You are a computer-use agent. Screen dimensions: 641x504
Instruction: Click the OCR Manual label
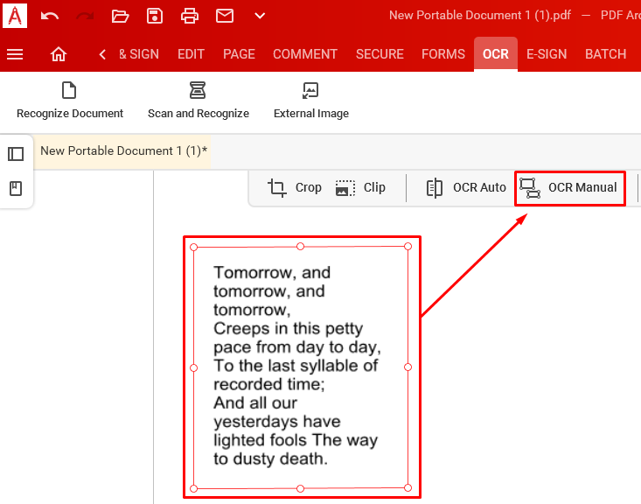tap(582, 188)
